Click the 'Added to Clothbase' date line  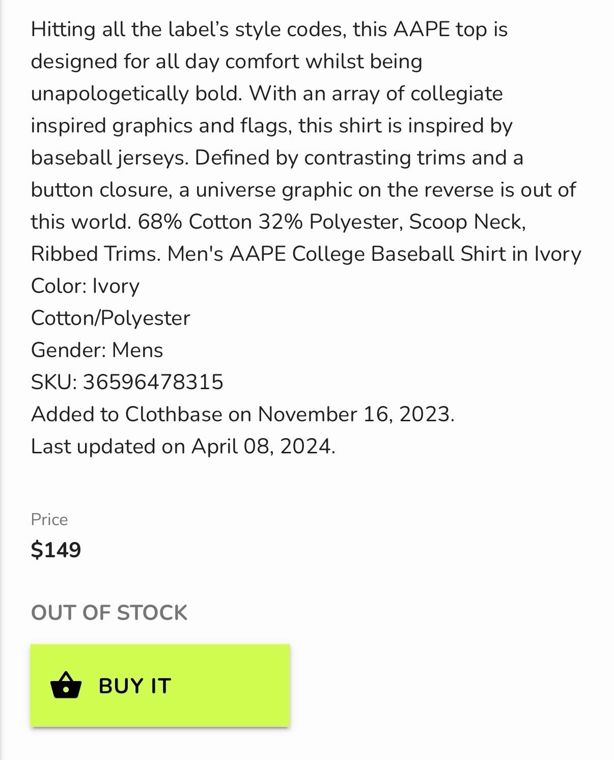tap(243, 414)
